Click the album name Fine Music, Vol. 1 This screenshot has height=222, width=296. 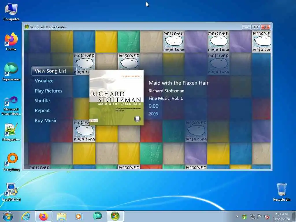[x=166, y=98]
